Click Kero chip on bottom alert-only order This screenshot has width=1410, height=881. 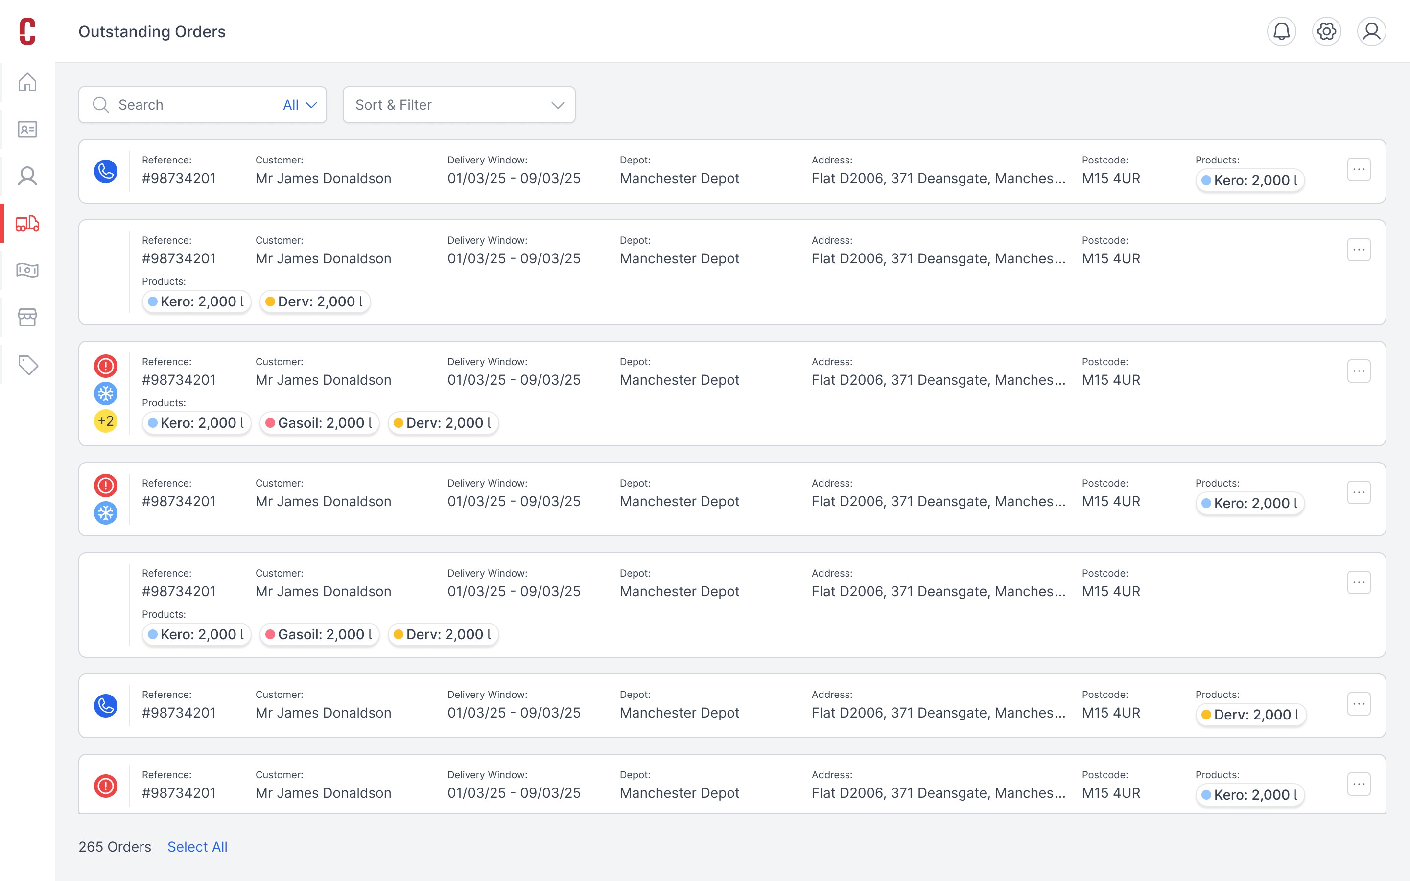(1249, 795)
